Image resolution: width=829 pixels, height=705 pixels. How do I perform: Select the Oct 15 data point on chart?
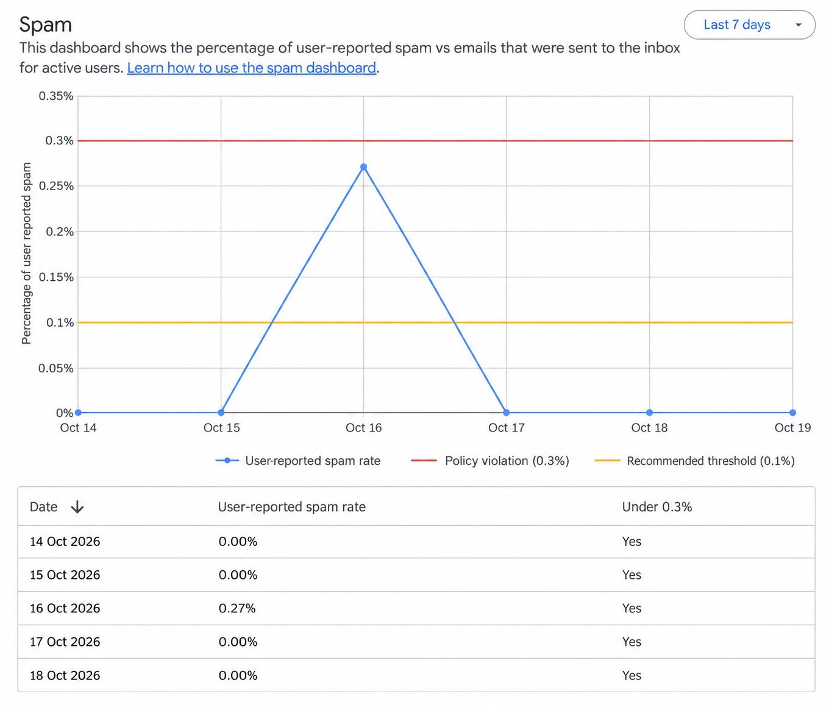pos(221,413)
